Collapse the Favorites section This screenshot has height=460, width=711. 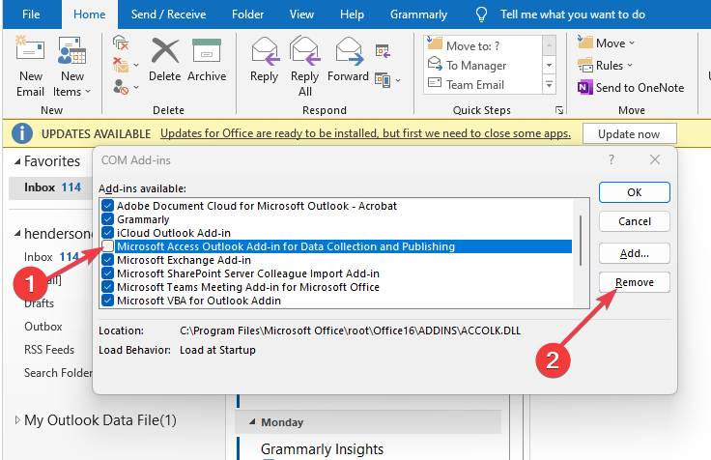17,161
